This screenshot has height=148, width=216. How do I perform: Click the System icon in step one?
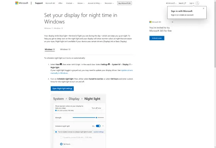tap(120, 64)
